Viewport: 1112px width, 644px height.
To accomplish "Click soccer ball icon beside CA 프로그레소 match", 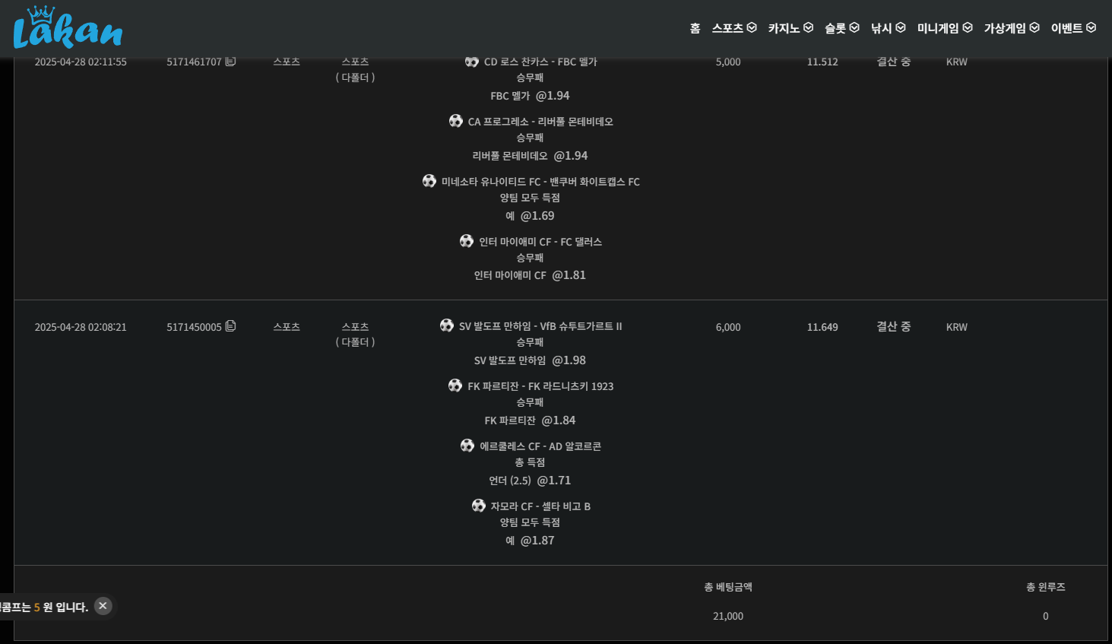I will [x=456, y=121].
